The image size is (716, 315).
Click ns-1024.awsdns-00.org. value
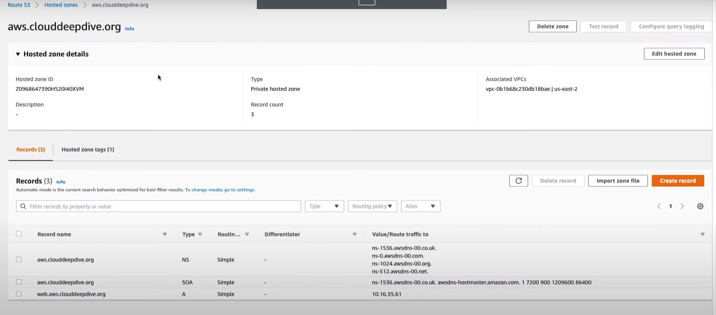point(402,264)
